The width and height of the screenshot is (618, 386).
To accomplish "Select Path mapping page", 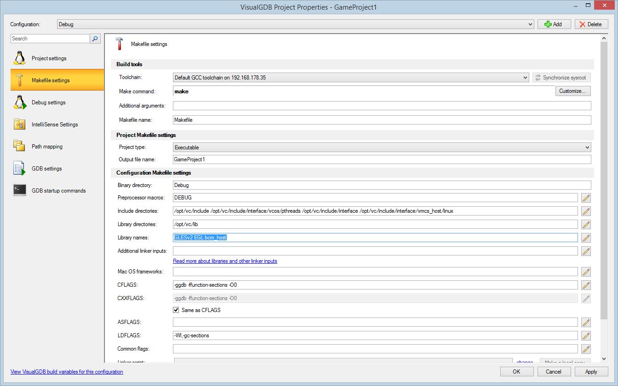I will click(x=57, y=147).
